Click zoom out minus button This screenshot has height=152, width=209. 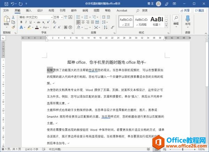point(170,149)
